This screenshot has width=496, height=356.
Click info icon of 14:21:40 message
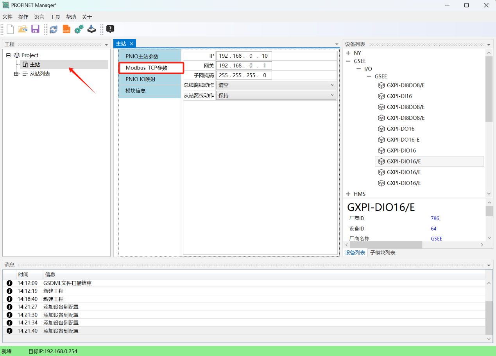click(10, 331)
